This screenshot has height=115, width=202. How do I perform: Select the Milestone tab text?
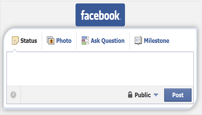156,41
